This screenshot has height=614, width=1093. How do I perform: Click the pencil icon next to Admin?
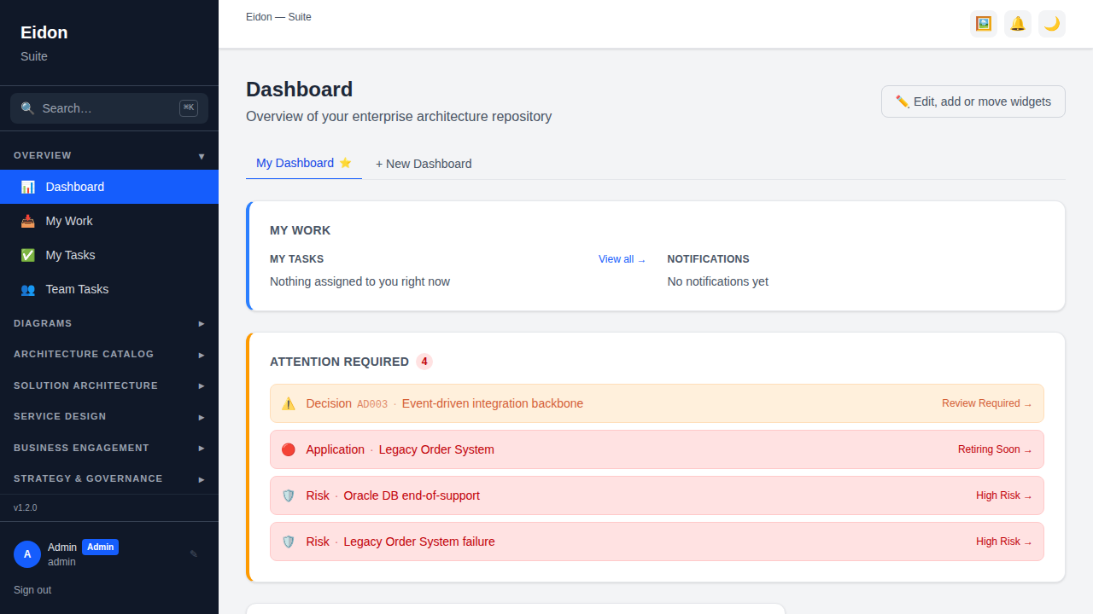(x=194, y=554)
